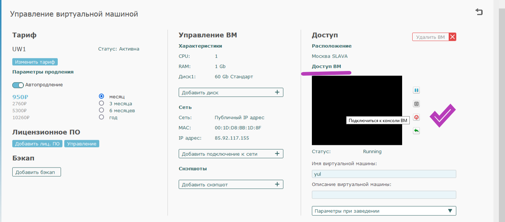Screen dimensions: 505x222
Task: Select the 6 месяцев radio option
Action: (101, 110)
